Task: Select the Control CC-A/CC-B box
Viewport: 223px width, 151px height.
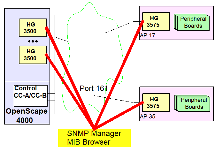Action: coord(31,96)
